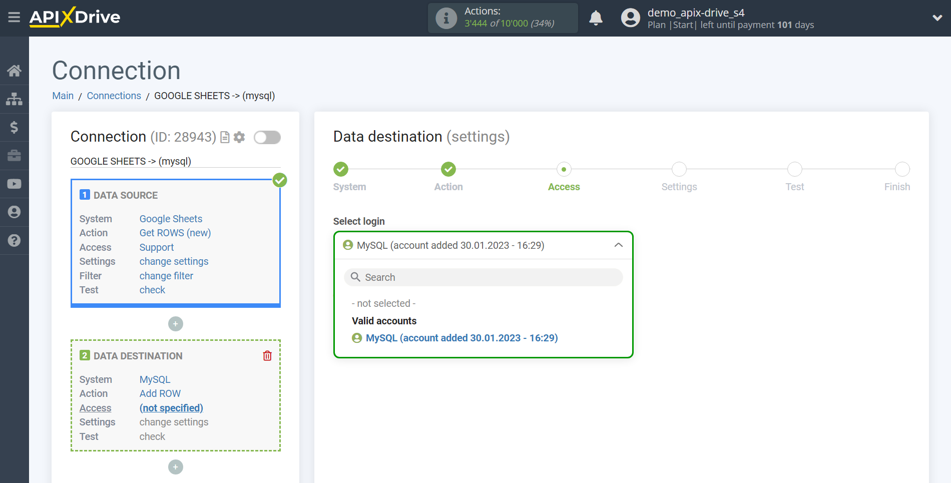Click the DATA SOURCE heading

pos(126,195)
